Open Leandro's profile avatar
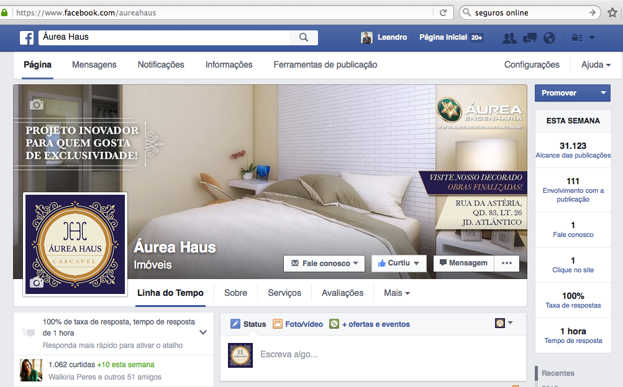This screenshot has width=623, height=387. (x=366, y=38)
